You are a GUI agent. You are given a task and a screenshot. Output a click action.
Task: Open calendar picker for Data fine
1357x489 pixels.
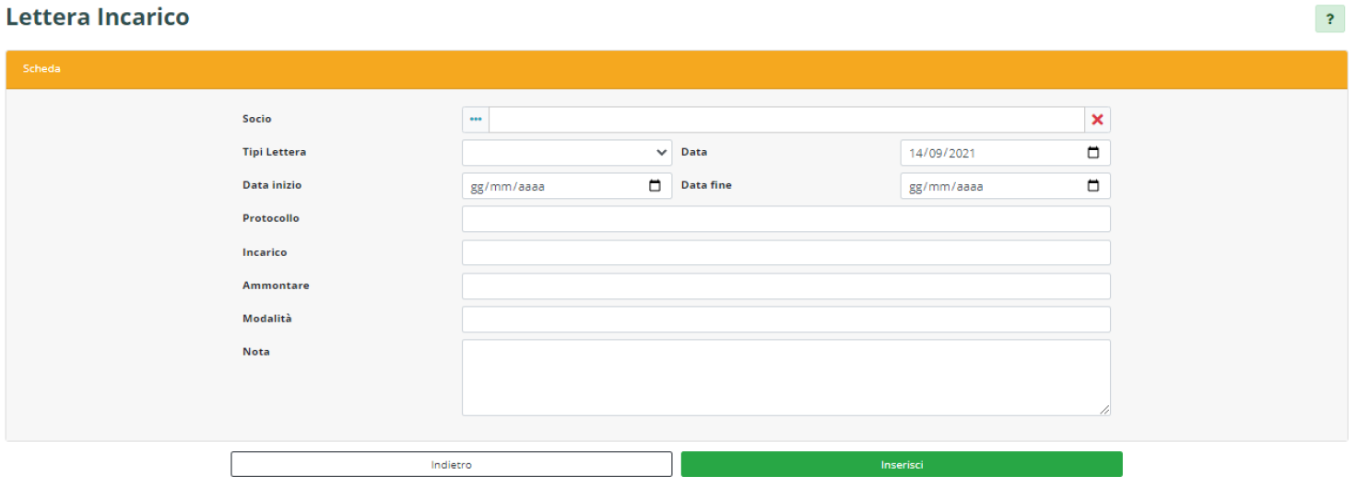tap(1093, 186)
